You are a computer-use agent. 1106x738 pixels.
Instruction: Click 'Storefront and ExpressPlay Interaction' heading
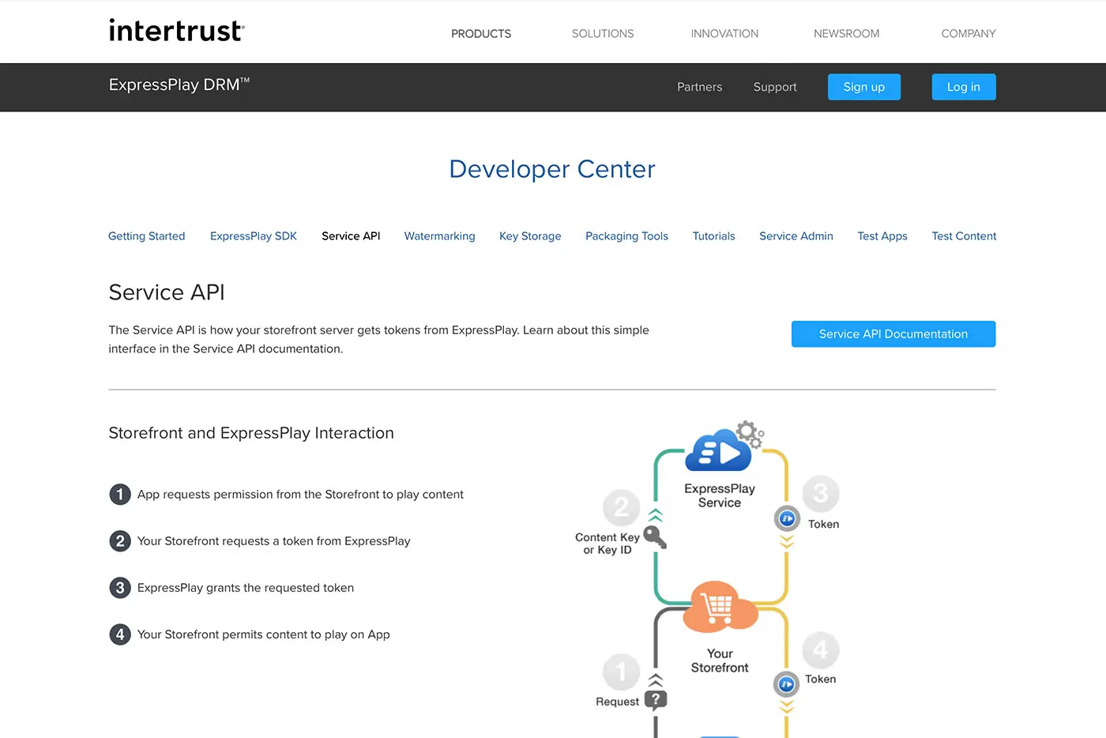pyautogui.click(x=251, y=433)
